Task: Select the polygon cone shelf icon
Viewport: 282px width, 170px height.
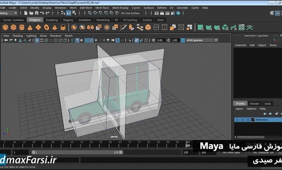Action: [30, 27]
